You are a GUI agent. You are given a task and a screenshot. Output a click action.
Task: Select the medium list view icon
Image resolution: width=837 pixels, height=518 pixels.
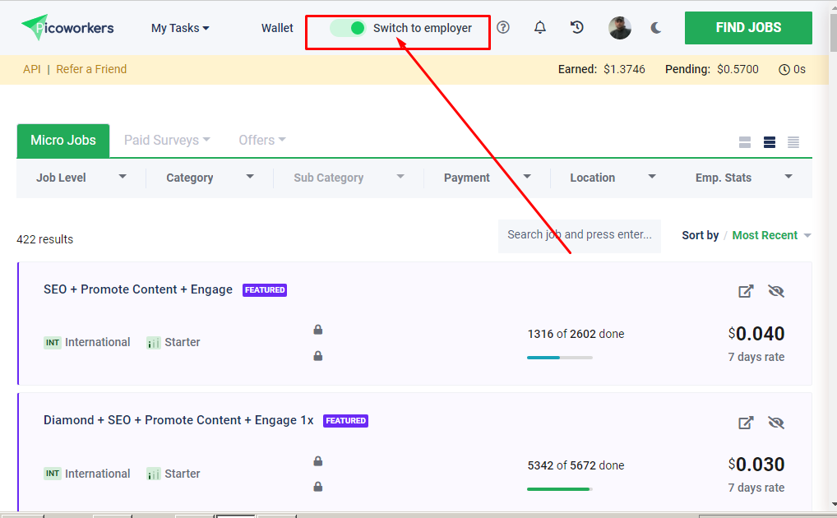coord(770,142)
